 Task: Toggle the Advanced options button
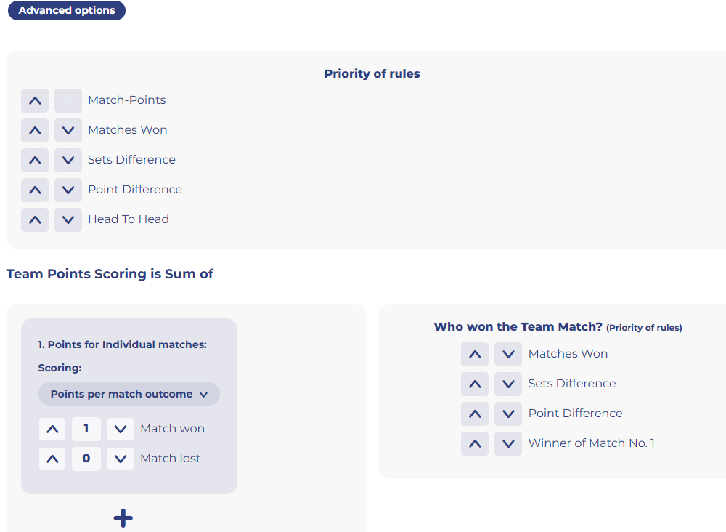[67, 10]
